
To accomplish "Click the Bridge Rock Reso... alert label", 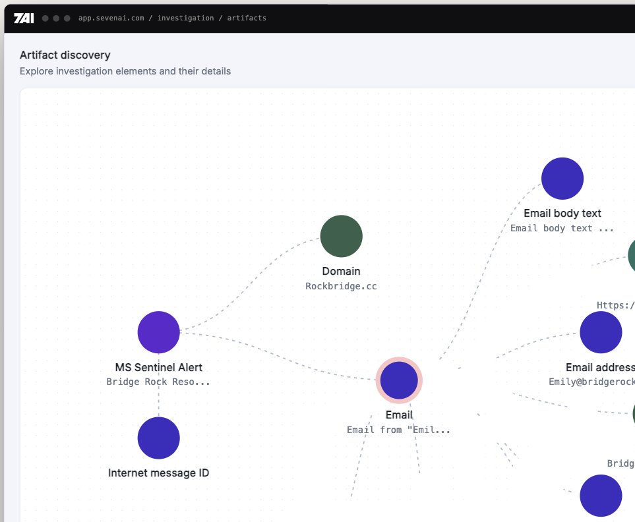I will pos(158,382).
